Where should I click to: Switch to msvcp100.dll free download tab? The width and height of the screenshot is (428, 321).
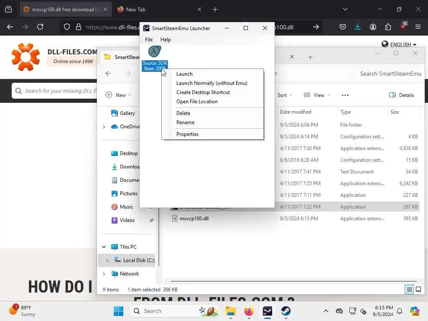point(66,10)
